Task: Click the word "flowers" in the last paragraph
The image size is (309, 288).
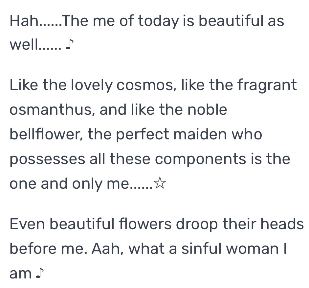Action: coord(145,224)
